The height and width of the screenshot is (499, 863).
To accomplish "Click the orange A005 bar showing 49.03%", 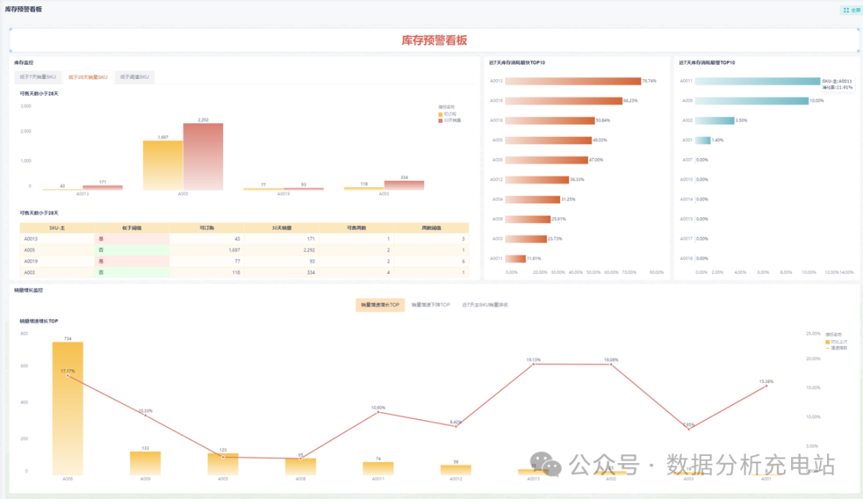I will point(548,141).
